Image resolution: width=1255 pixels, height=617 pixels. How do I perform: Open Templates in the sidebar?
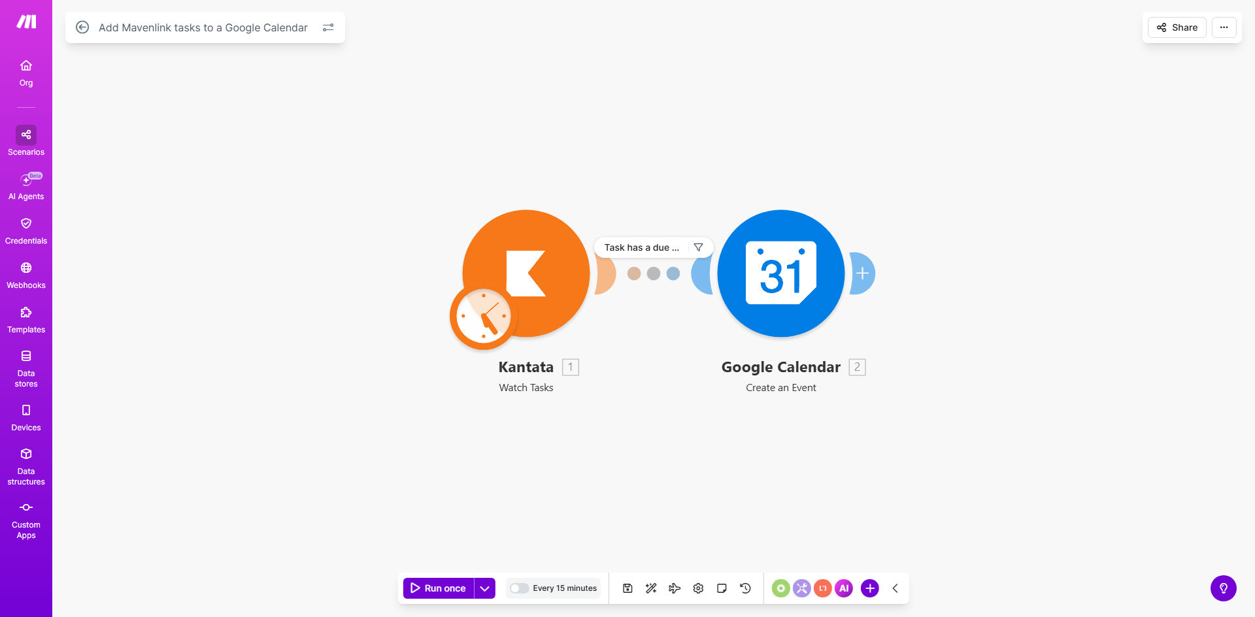(x=26, y=320)
